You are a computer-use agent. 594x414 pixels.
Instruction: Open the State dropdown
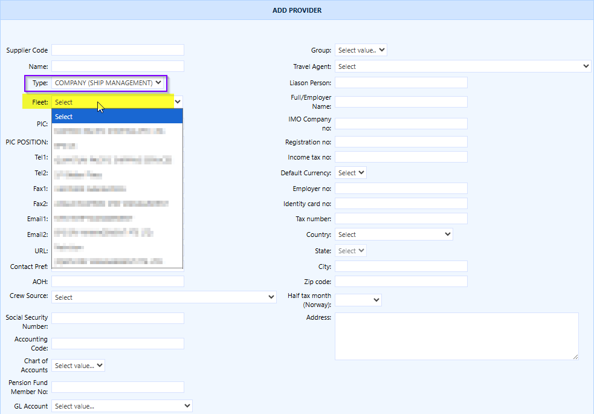coord(350,250)
